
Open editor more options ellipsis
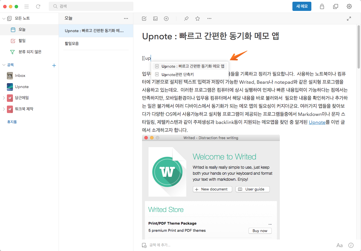(209, 19)
